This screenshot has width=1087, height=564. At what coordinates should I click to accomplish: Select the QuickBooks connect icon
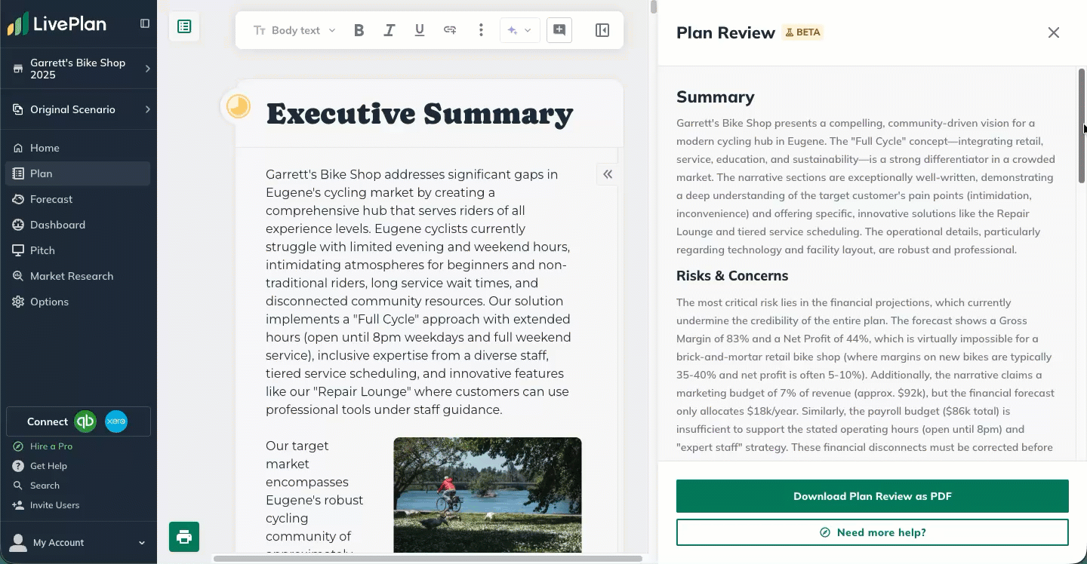pyautogui.click(x=85, y=421)
